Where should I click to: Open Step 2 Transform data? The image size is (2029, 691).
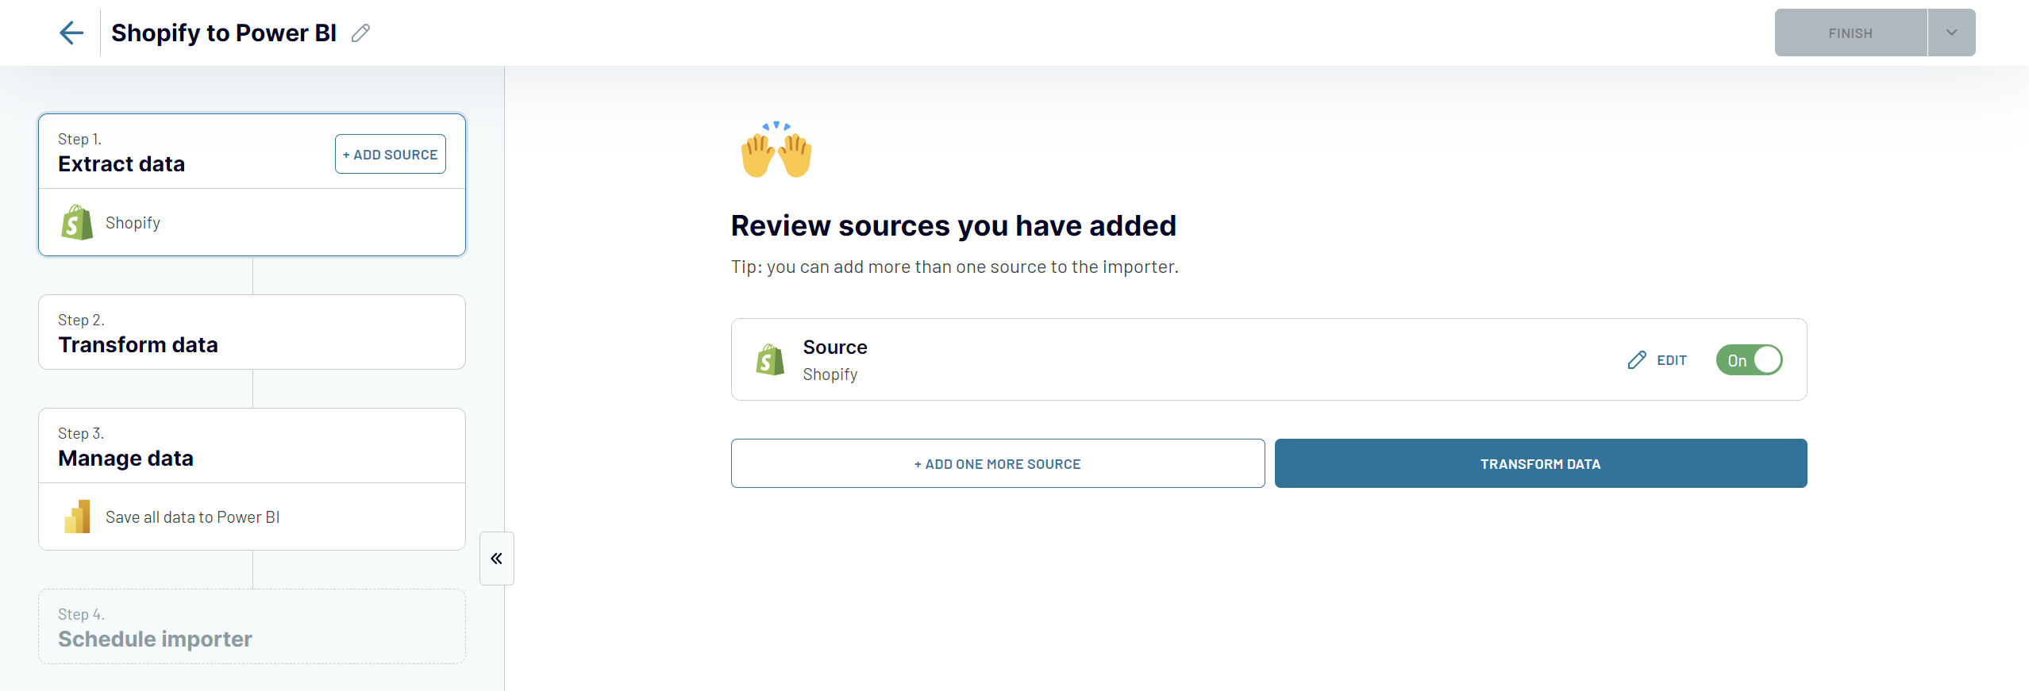(x=252, y=332)
